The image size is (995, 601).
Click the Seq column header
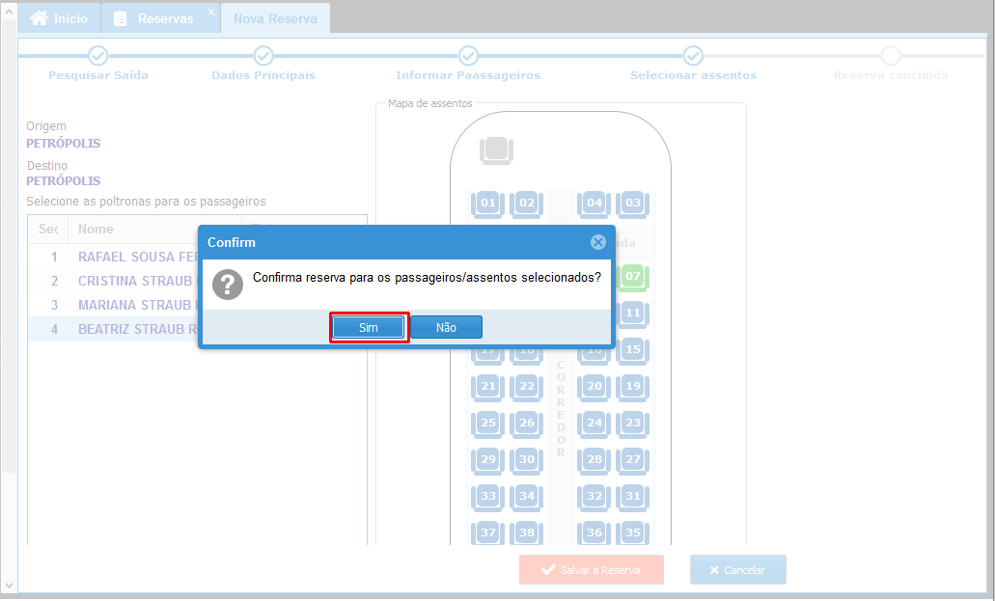click(x=48, y=229)
